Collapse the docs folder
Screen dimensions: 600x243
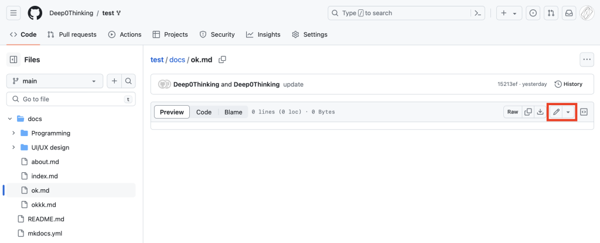(10, 119)
